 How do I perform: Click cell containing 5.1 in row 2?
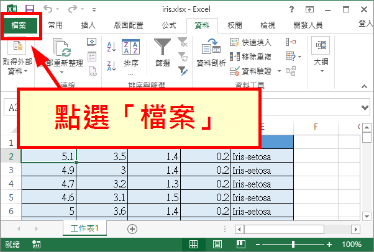(x=48, y=156)
